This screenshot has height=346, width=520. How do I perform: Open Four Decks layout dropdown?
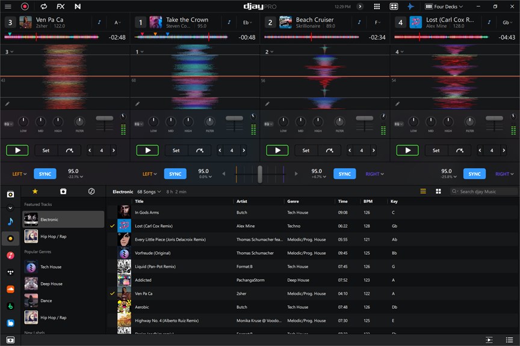coord(444,7)
